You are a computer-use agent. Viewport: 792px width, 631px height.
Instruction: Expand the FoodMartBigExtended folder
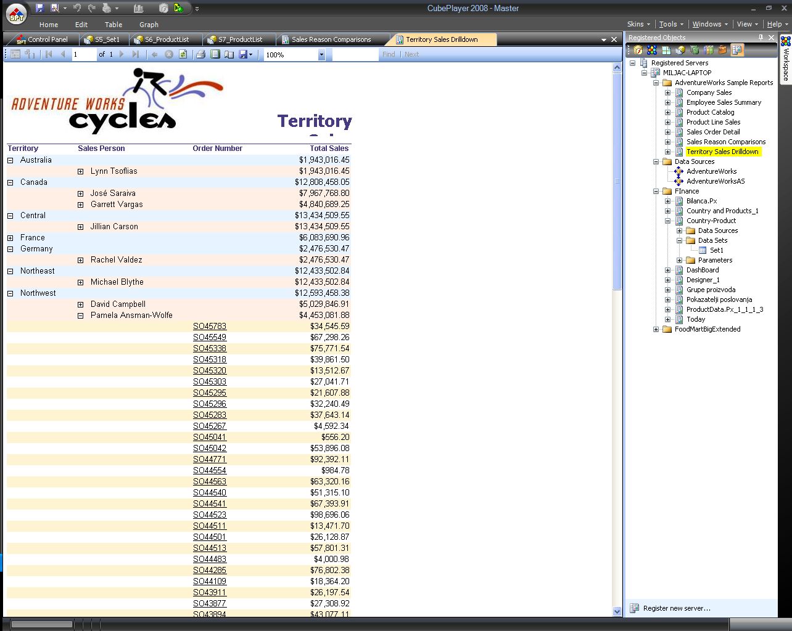[656, 329]
